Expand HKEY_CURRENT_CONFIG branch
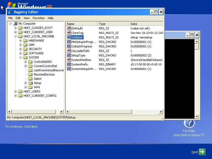The height and width of the screenshot is (159, 212). (x=15, y=96)
